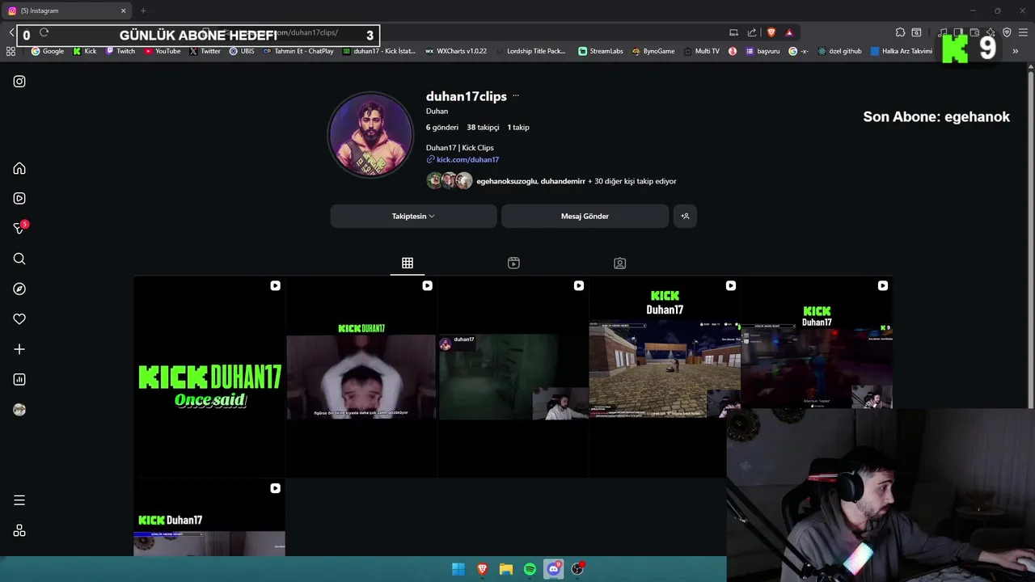Open the Dashboard chart icon in sidebar
The image size is (1035, 582).
pyautogui.click(x=19, y=379)
